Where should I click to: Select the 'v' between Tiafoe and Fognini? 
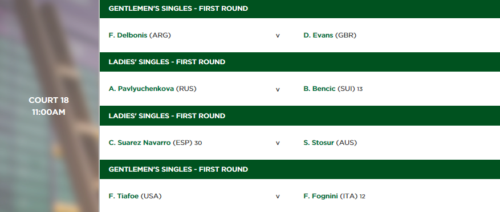278,197
